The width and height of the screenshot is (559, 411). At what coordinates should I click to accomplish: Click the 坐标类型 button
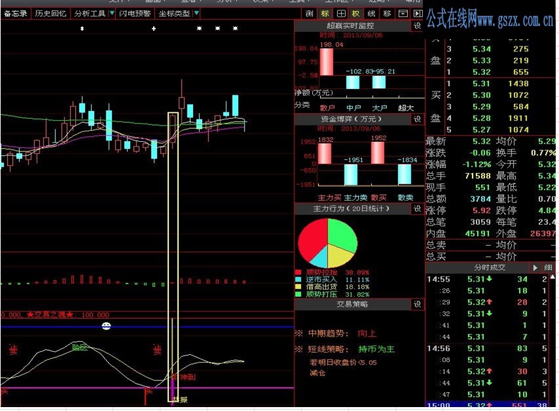click(174, 14)
